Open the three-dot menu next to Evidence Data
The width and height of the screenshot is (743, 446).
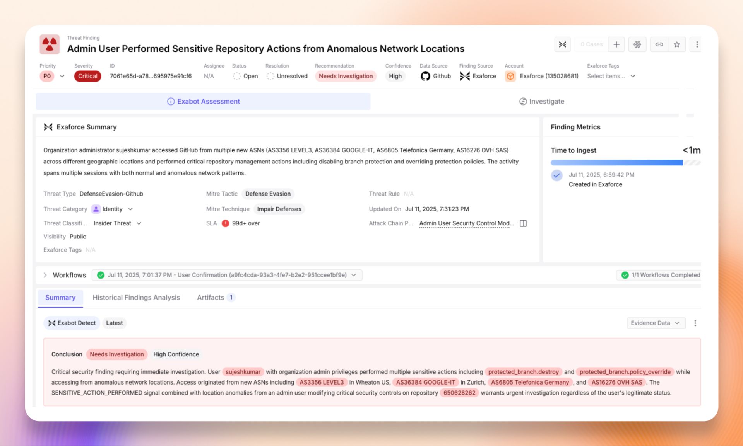coord(695,323)
